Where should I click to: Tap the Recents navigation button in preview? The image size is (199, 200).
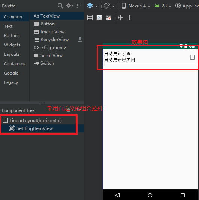183,195
